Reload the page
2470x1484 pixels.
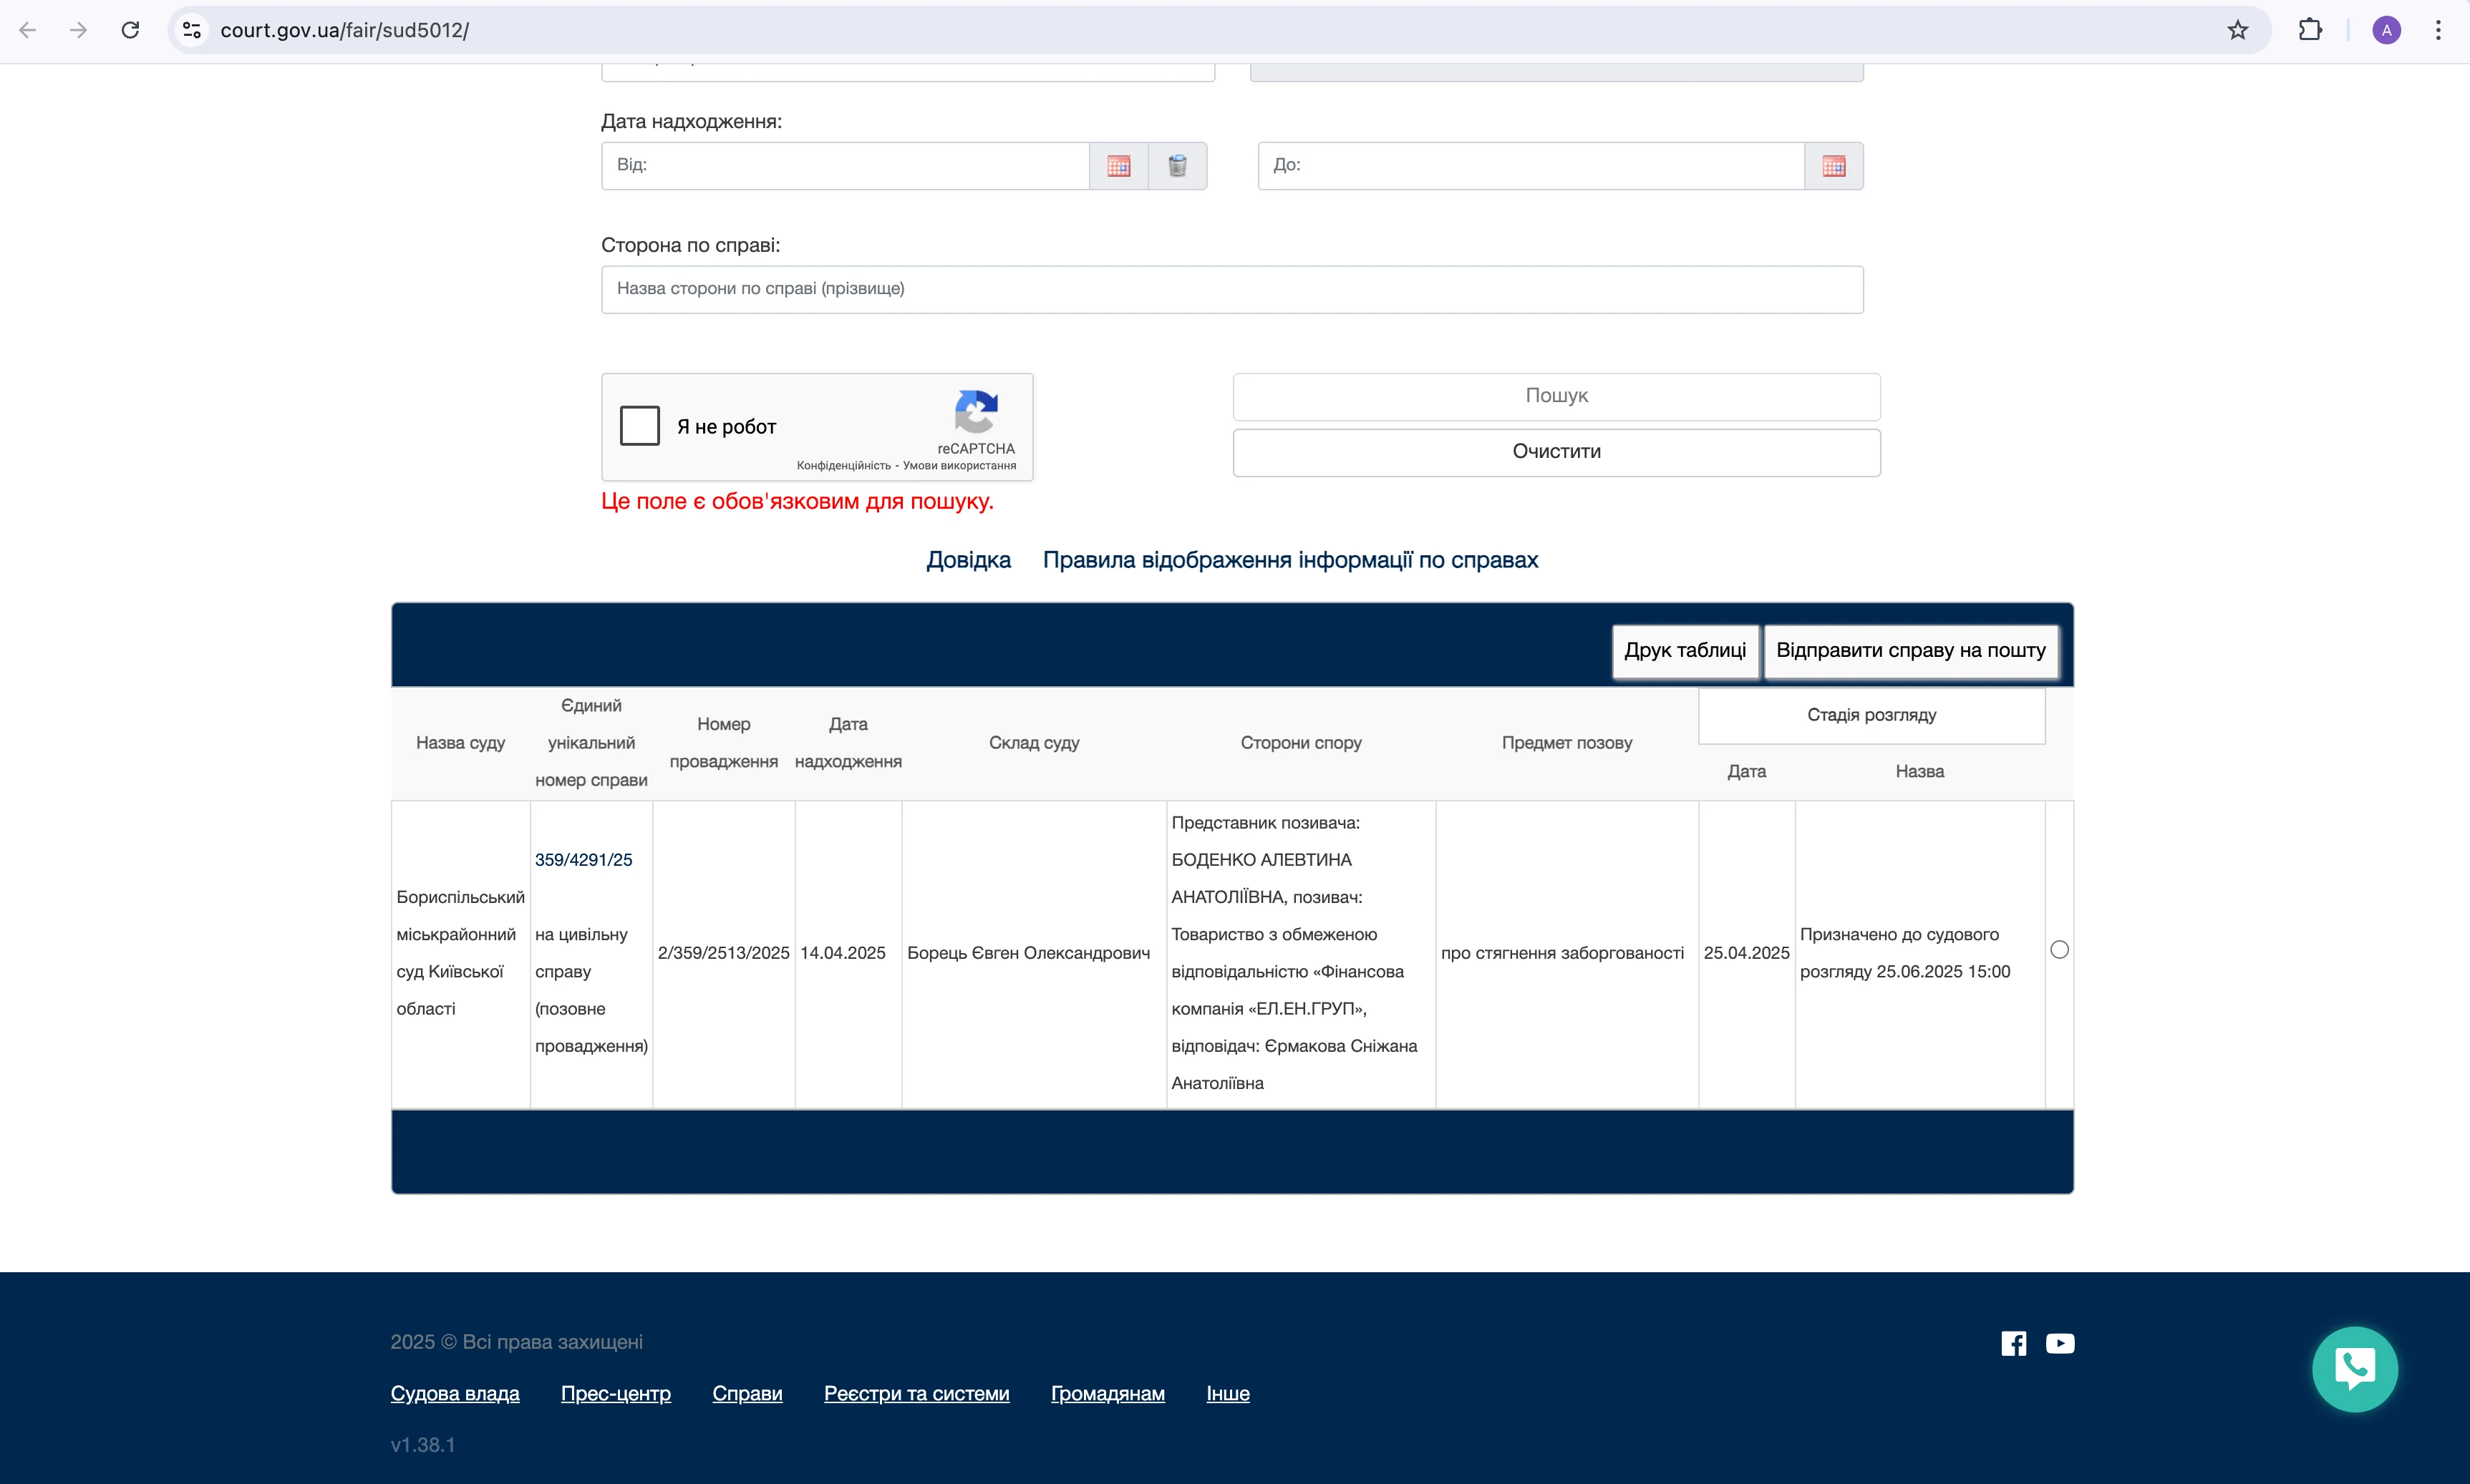[130, 30]
